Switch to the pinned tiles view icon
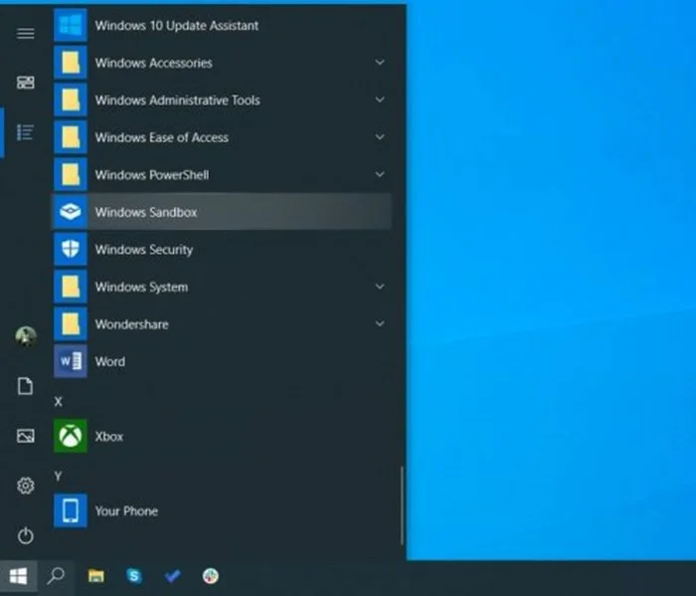 tap(25, 83)
